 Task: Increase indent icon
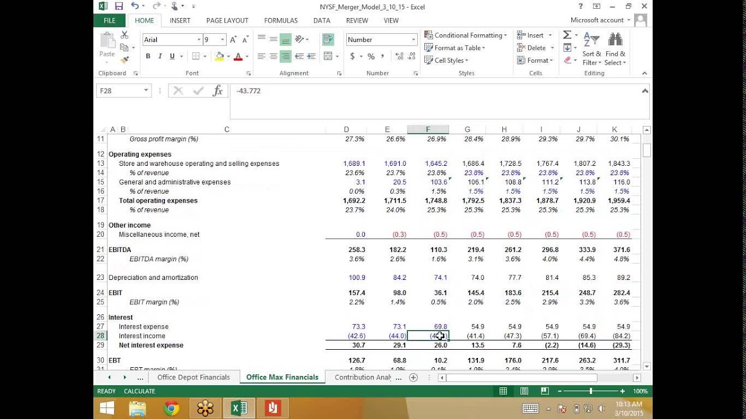312,56
